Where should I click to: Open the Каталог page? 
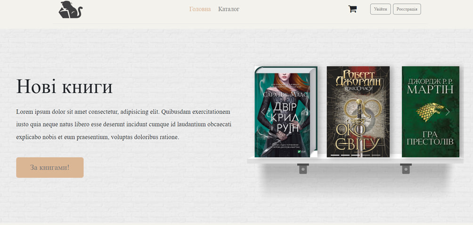(229, 9)
